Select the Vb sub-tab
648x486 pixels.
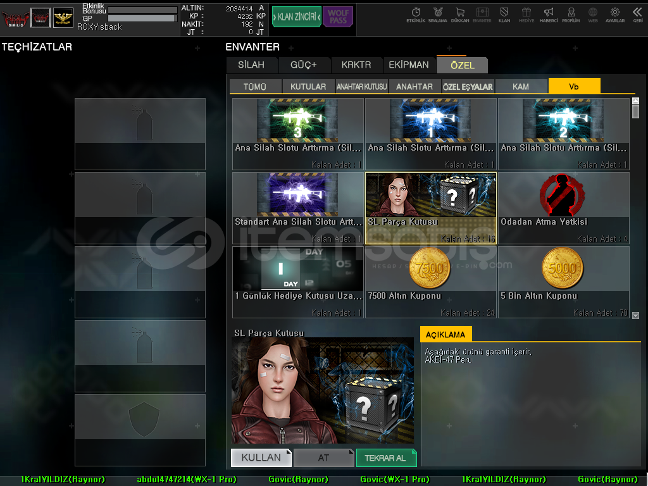coord(574,86)
